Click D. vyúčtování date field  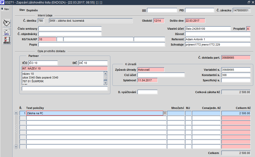147,92
